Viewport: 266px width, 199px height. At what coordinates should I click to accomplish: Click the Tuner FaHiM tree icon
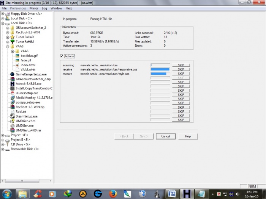pyautogui.click(x=13, y=42)
